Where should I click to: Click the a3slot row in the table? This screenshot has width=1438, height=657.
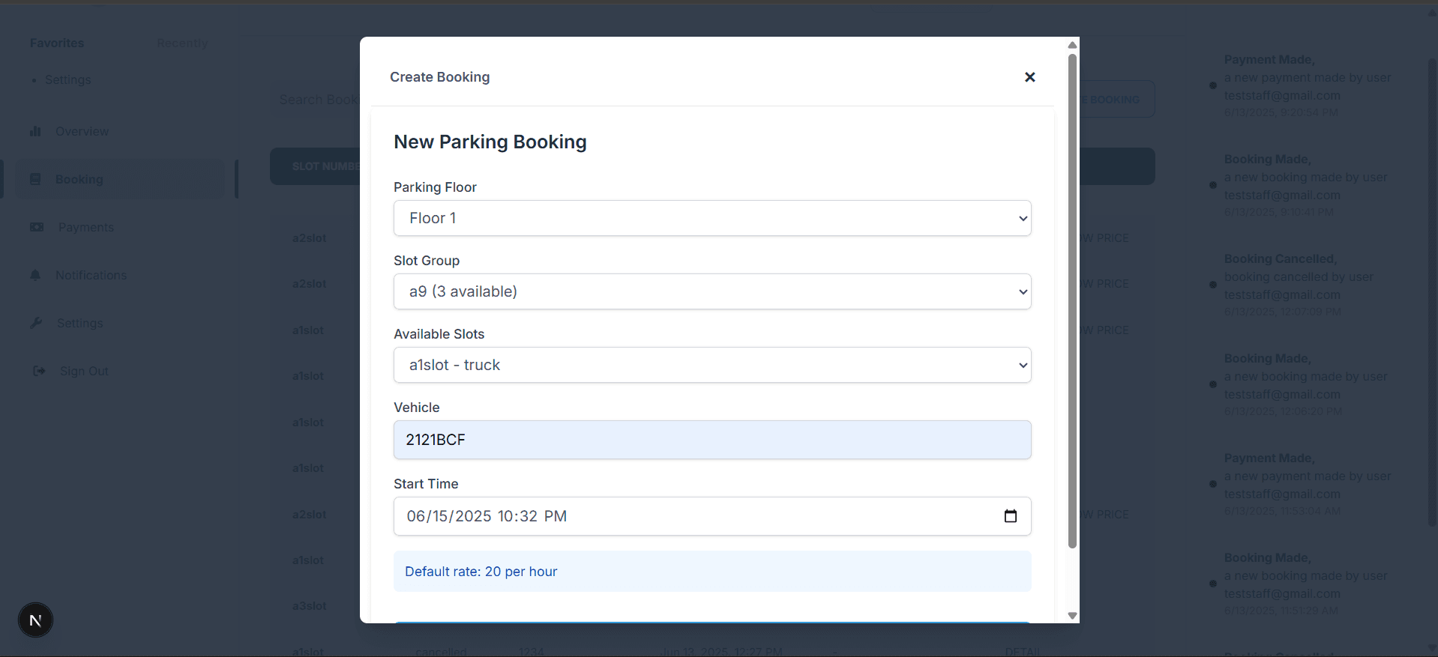click(309, 606)
